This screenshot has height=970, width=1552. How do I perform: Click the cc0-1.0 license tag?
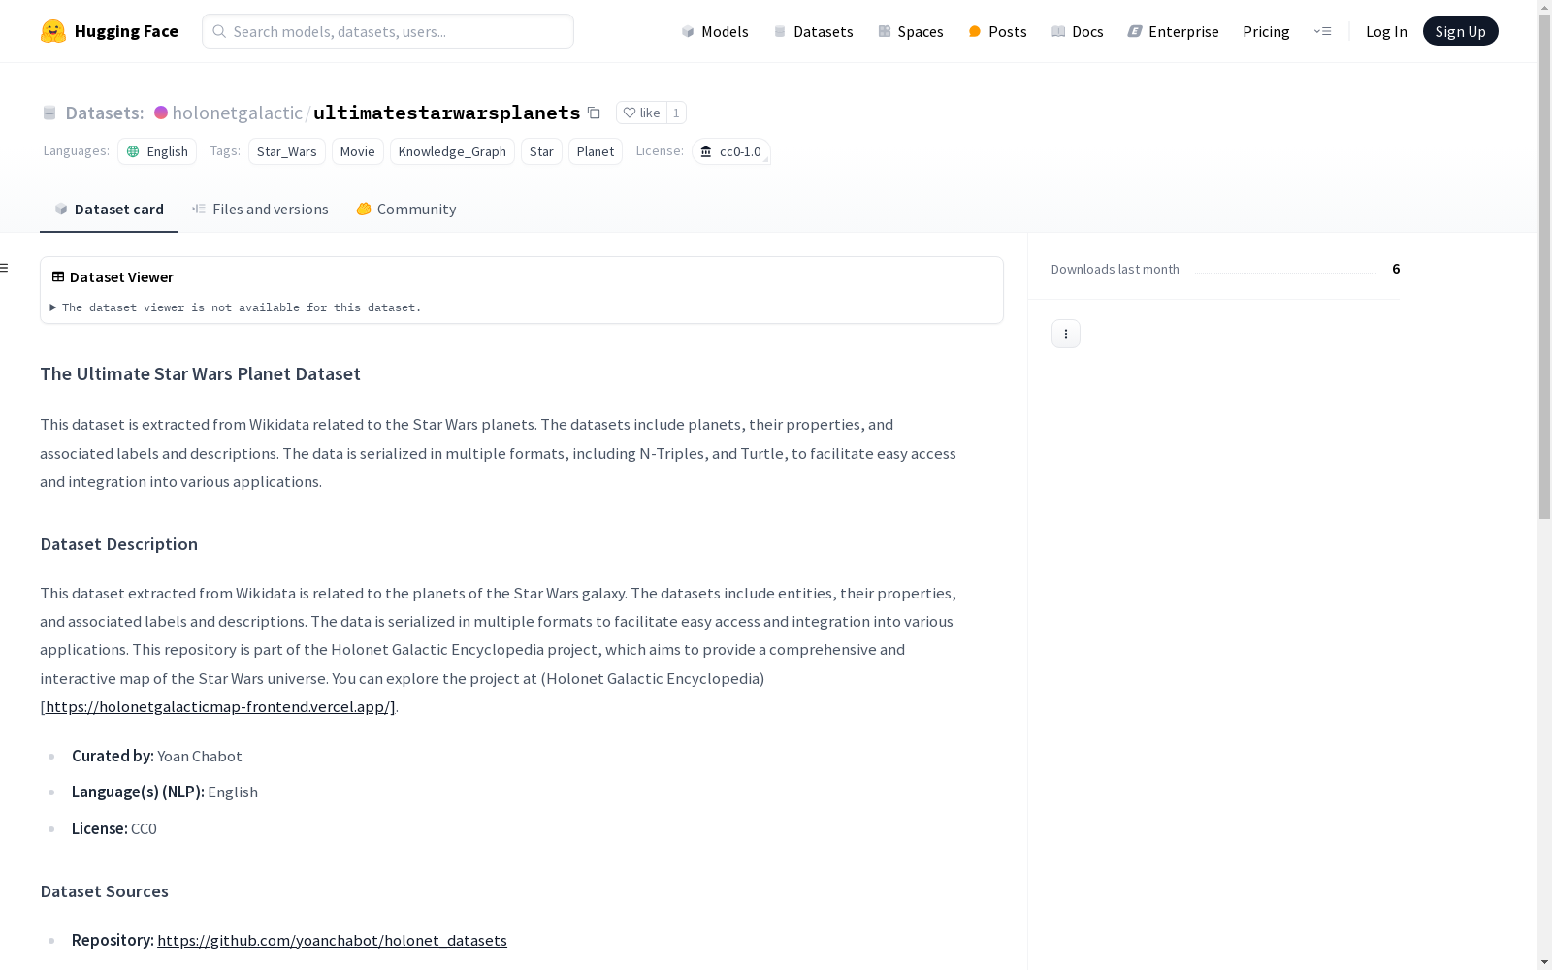click(731, 151)
